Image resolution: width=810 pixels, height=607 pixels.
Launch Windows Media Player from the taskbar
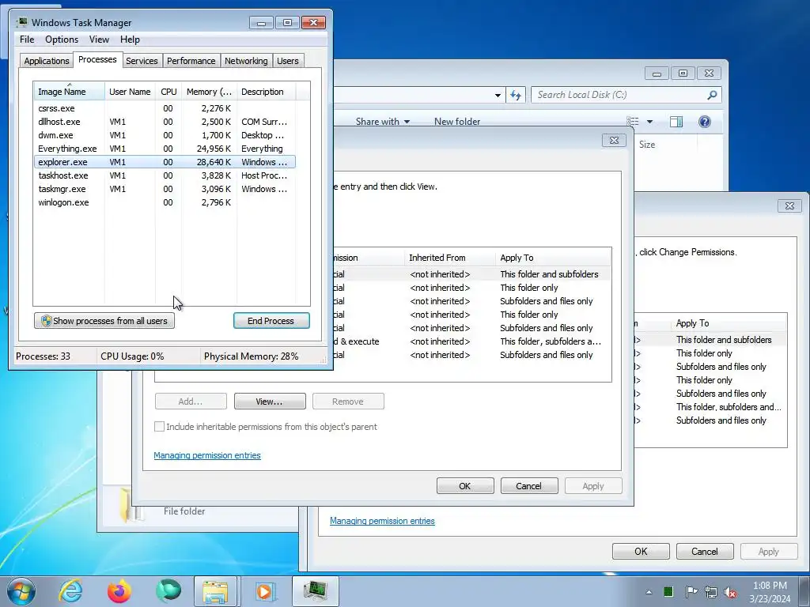[x=264, y=591]
